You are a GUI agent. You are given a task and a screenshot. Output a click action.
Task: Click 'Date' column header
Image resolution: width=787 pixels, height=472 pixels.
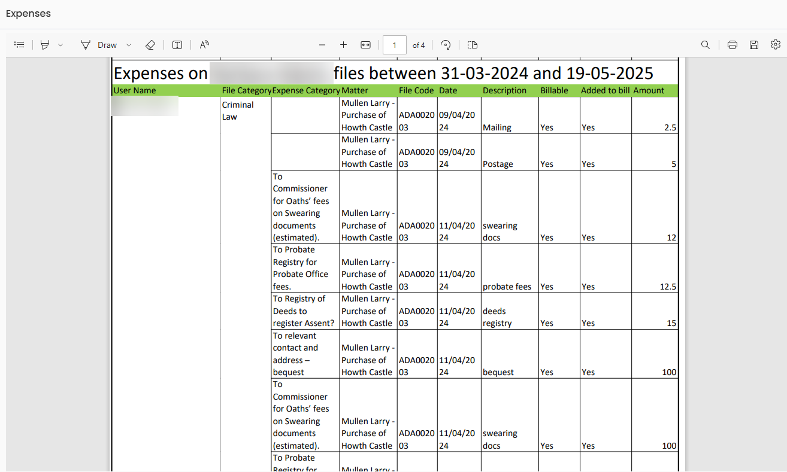(x=448, y=90)
